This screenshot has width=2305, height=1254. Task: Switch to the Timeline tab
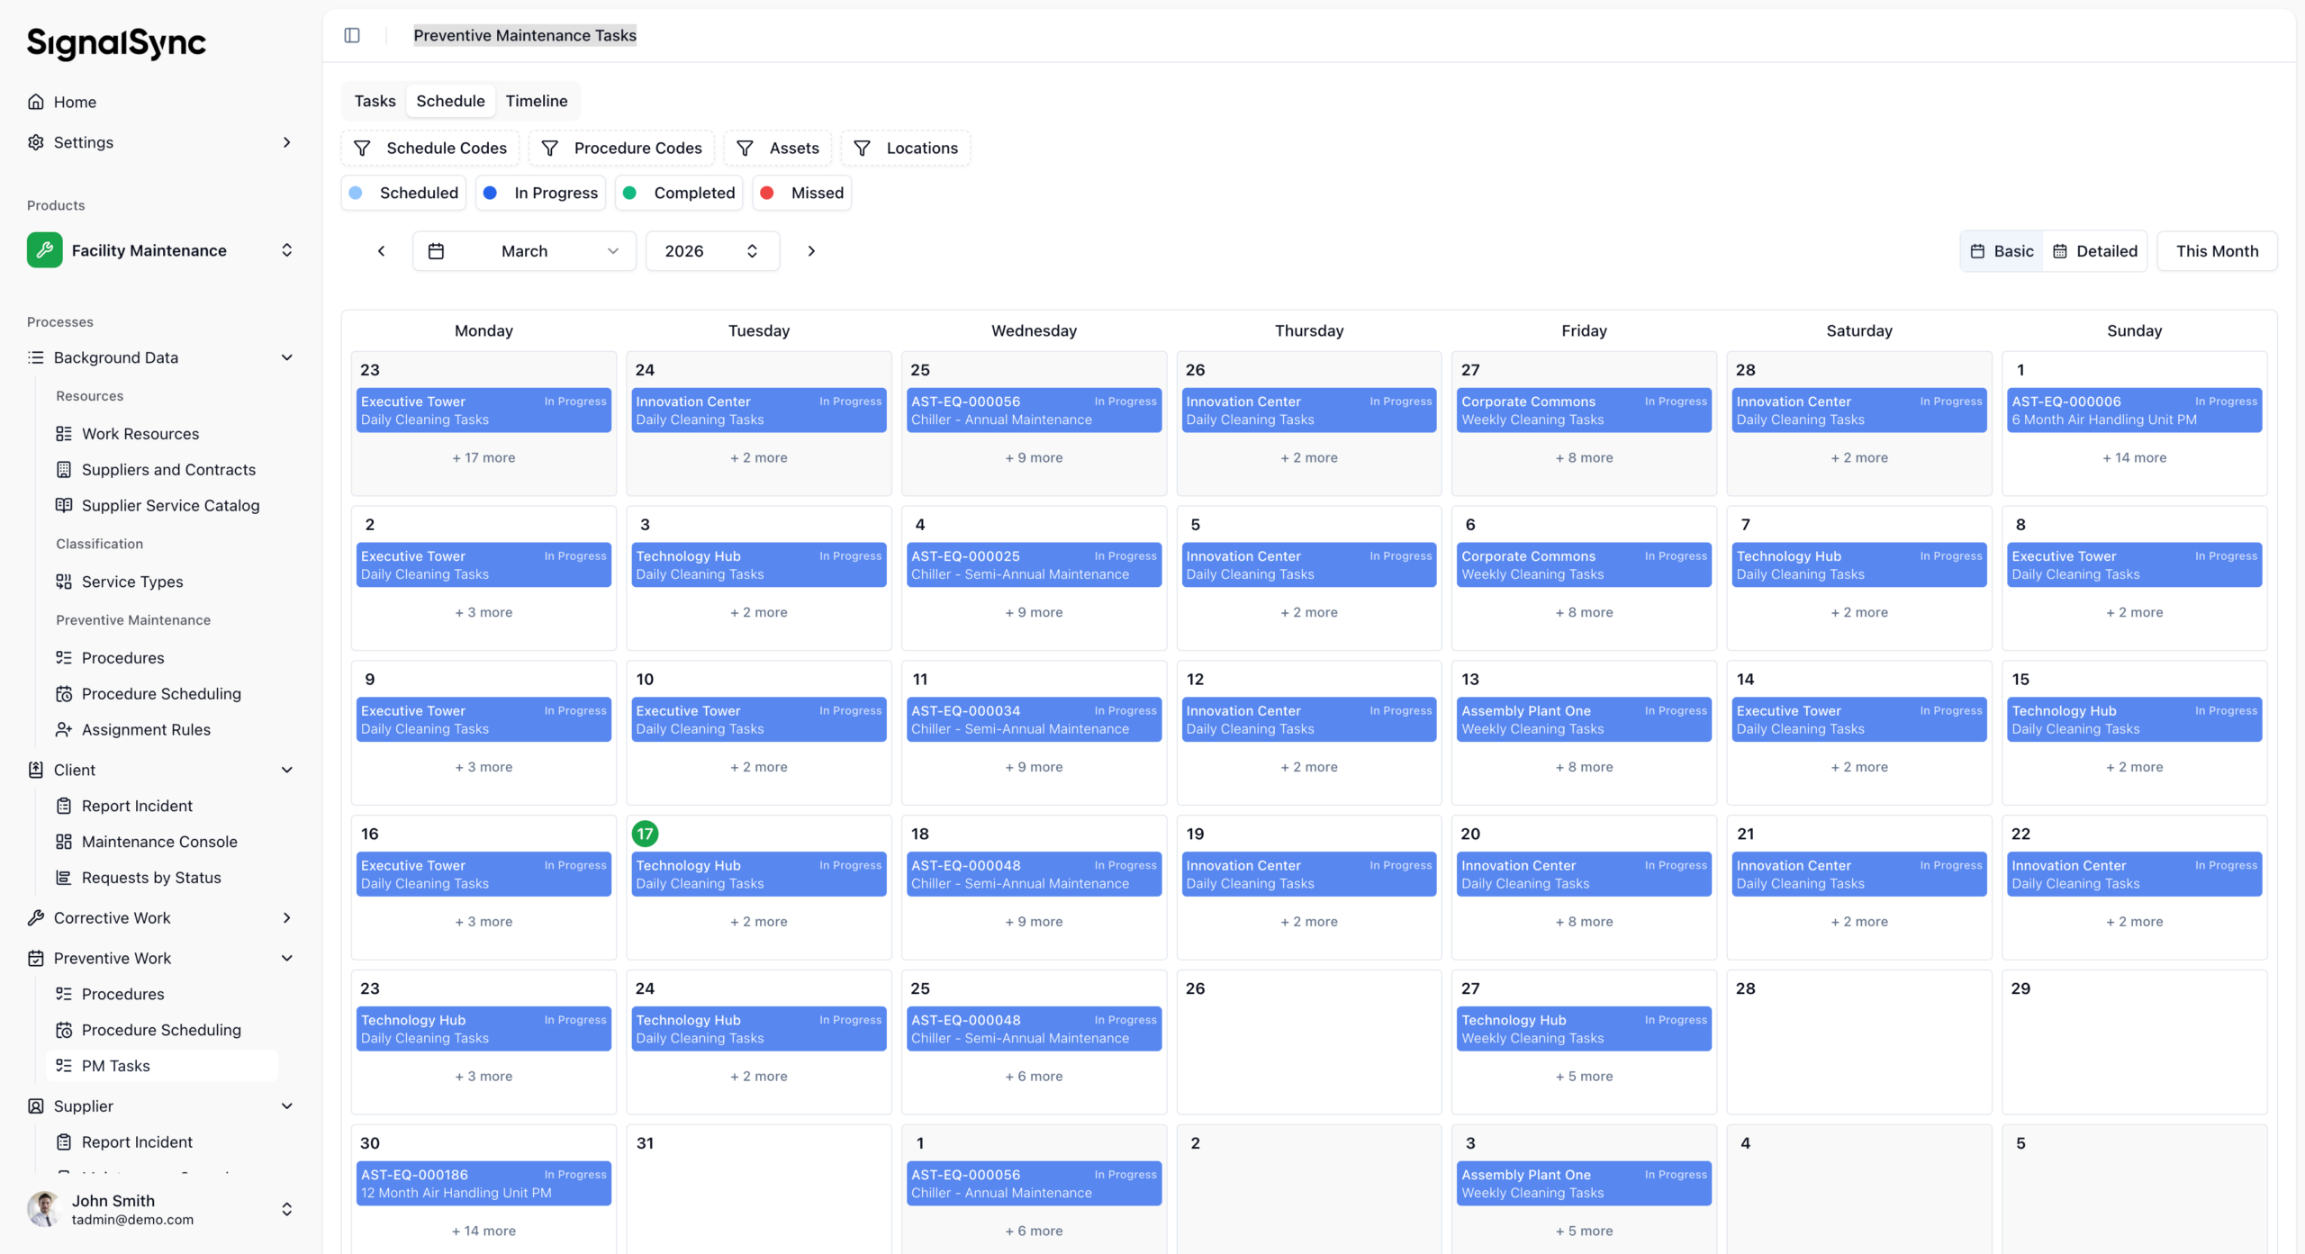(536, 101)
